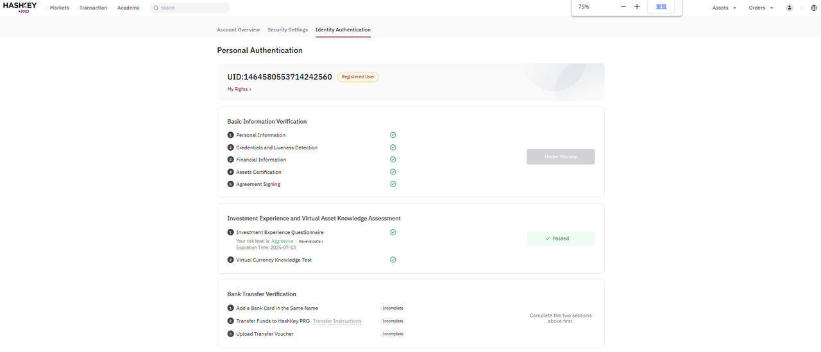Viewport: 821px width, 352px height.
Task: Click the Aggressive risk level text
Action: point(282,241)
